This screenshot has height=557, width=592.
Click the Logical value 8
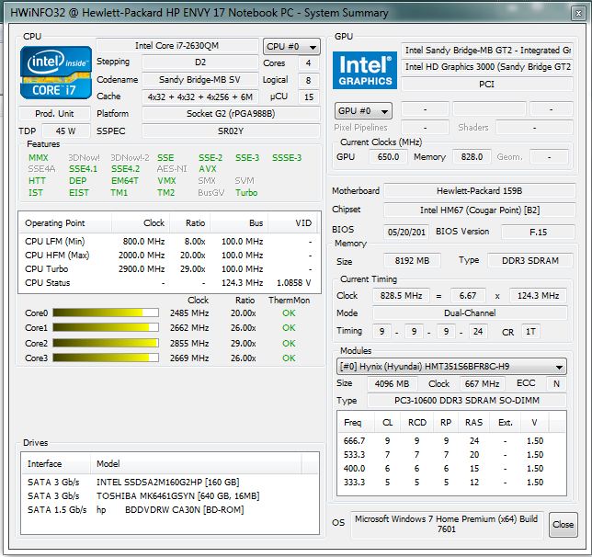(309, 81)
